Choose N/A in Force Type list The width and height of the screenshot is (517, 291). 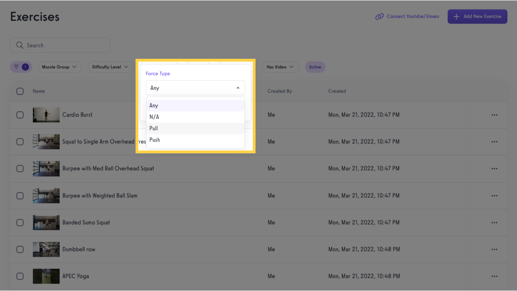[195, 117]
